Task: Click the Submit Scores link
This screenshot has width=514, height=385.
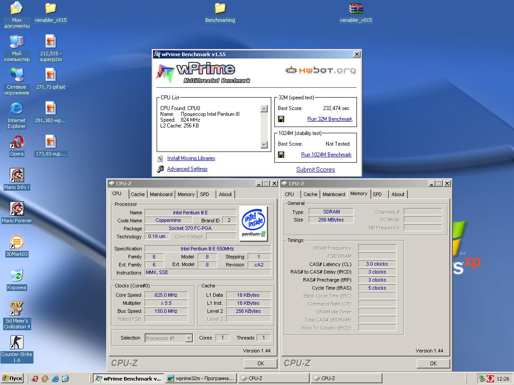Action: coord(315,170)
